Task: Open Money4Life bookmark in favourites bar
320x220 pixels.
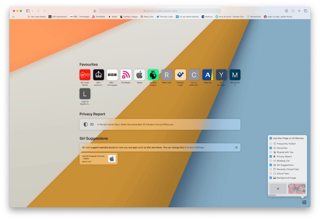Action: point(254,17)
